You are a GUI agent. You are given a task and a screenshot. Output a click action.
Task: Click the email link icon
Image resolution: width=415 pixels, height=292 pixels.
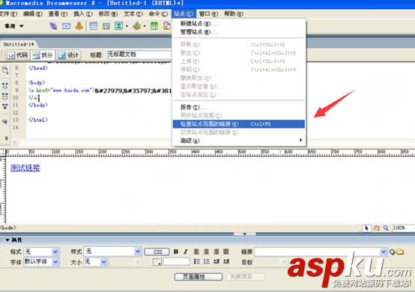coord(66,26)
